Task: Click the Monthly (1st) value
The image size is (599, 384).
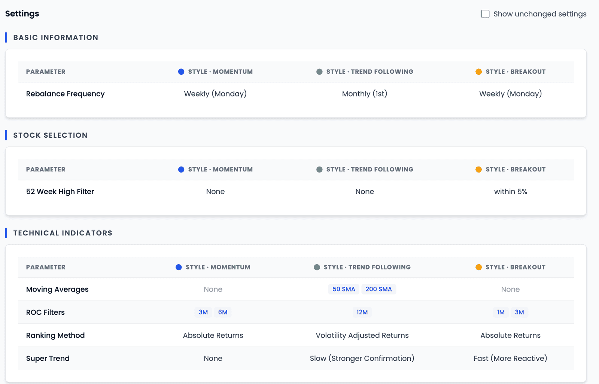Action: (x=365, y=94)
